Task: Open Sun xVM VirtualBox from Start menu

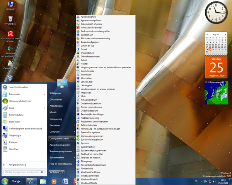Action: (24, 87)
